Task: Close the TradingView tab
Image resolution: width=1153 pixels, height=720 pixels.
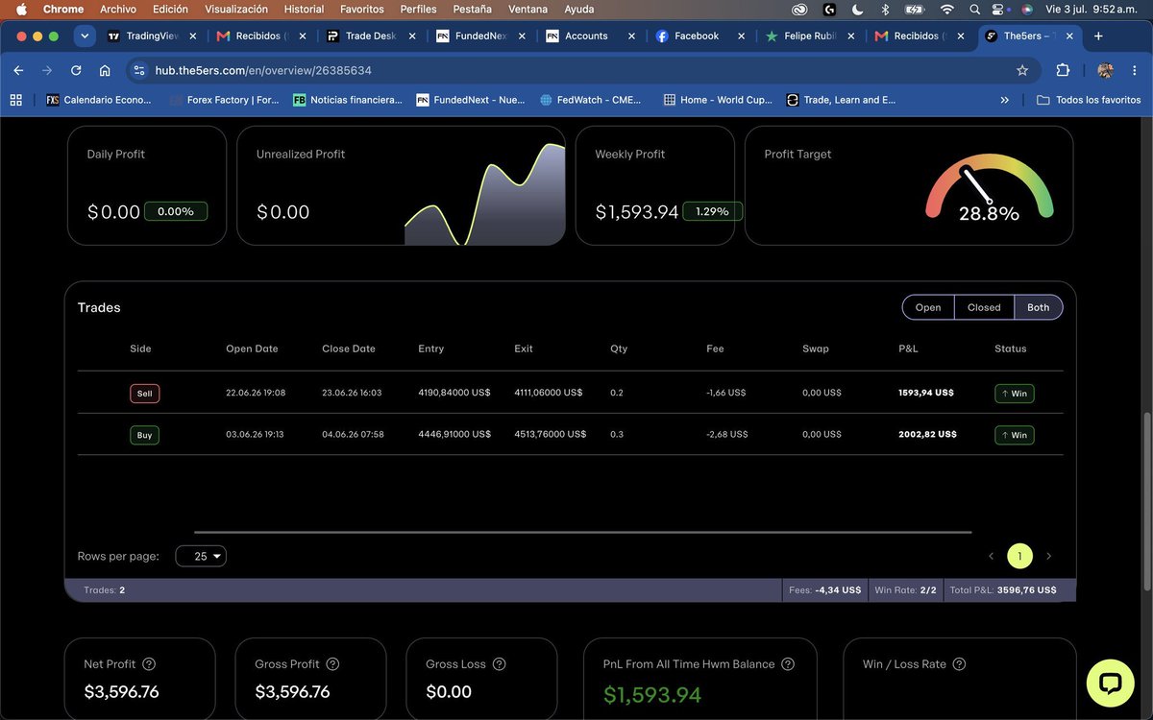Action: (192, 36)
